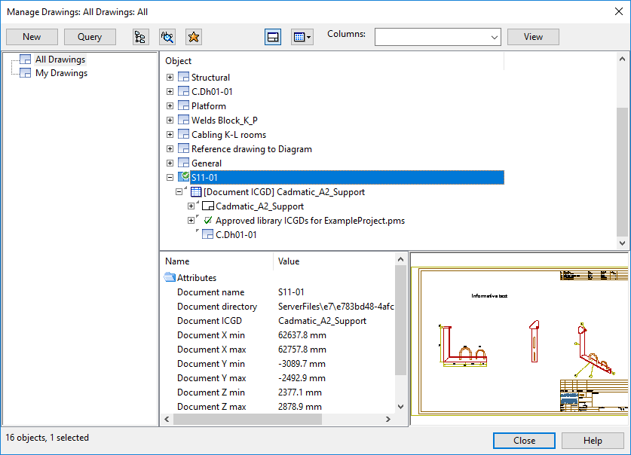Screen dimensions: 631x455
Task: Click the Welds Block_K_P drawing icon
Action: coord(183,121)
